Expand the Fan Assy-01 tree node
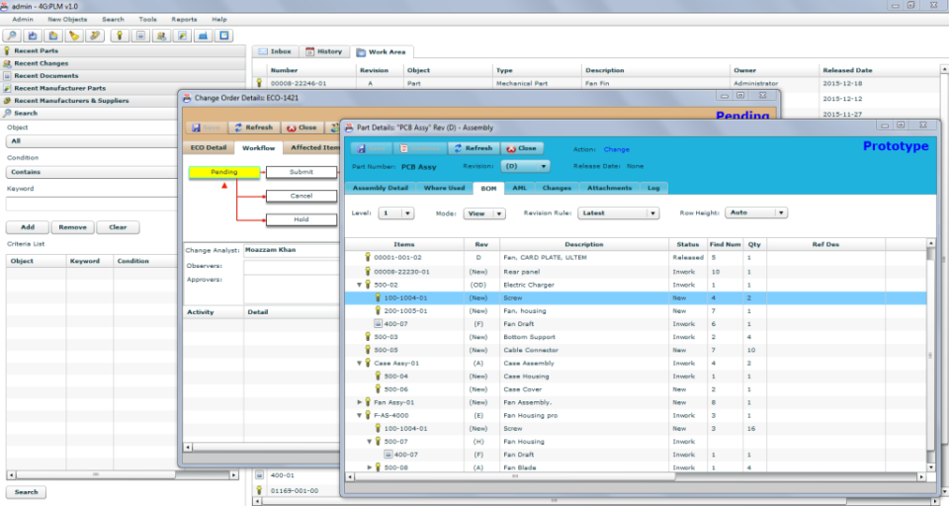The height and width of the screenshot is (506, 949). click(360, 402)
